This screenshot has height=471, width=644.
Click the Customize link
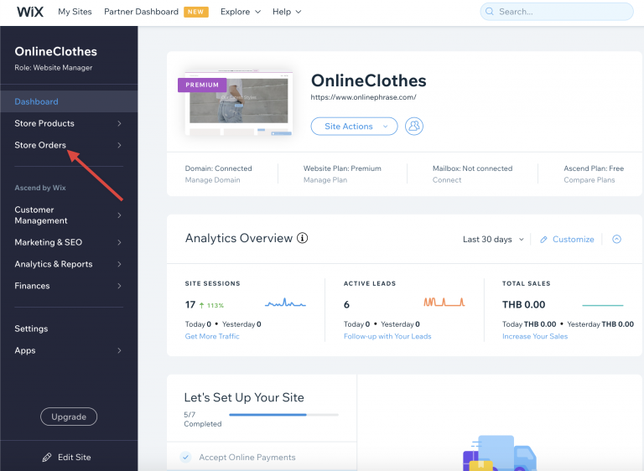574,239
